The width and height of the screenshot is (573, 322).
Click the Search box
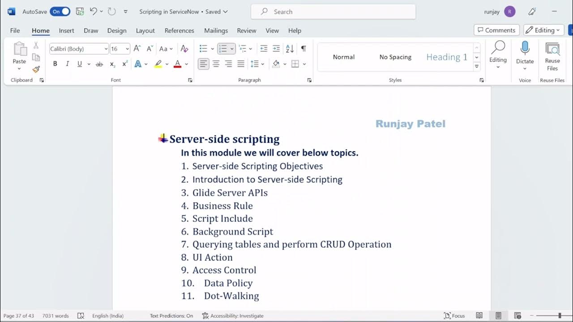coord(334,12)
